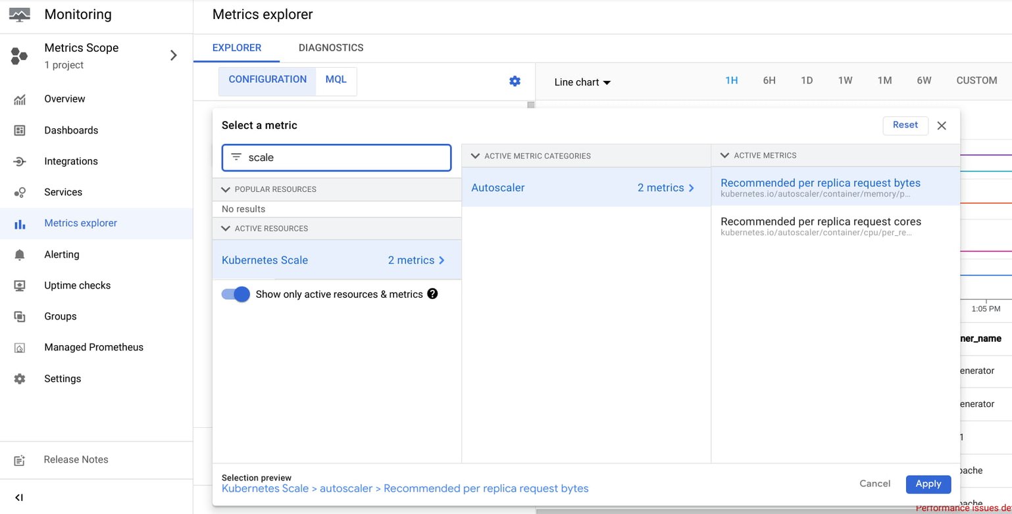Collapse the sidebar navigation menu
Screen dimensions: 1012x514
click(19, 498)
